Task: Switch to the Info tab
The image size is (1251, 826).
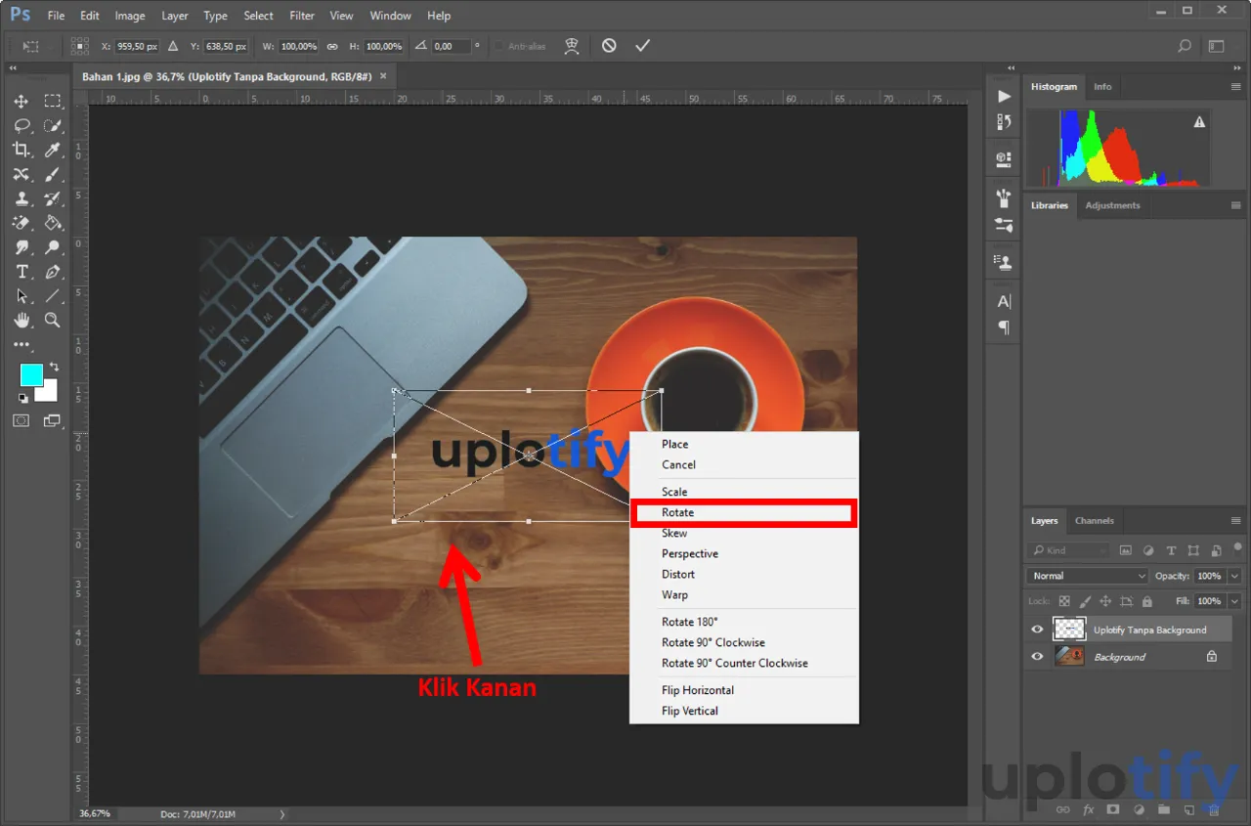Action: (x=1102, y=87)
